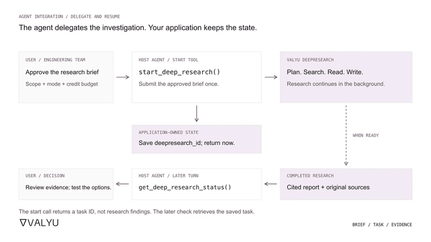Click the 'WHEN READY' label

(x=366, y=136)
